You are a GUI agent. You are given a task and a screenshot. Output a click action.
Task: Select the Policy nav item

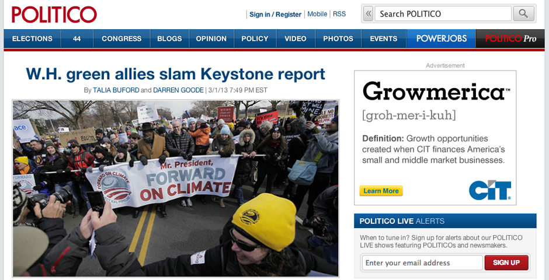click(x=255, y=38)
